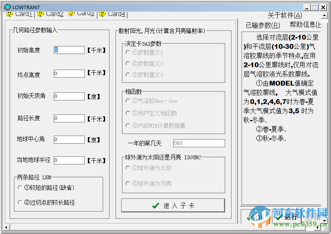Click the 一年的第几天 input showing 093
Screen dimensions: 331x234
199,143
